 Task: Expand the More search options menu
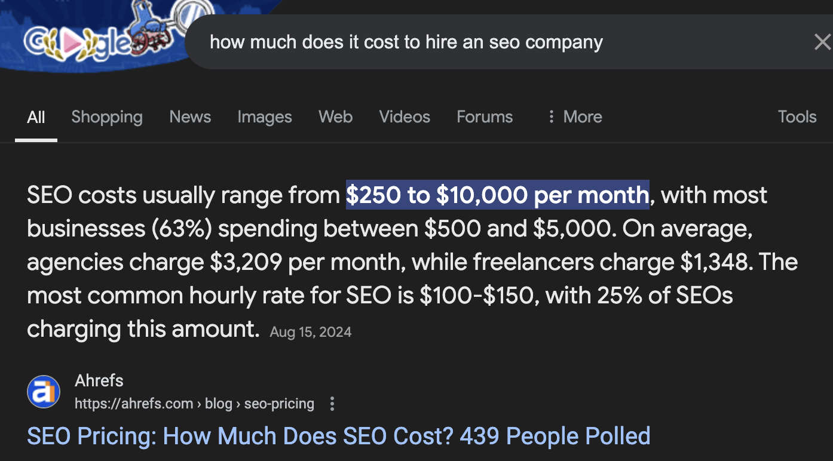[583, 116]
